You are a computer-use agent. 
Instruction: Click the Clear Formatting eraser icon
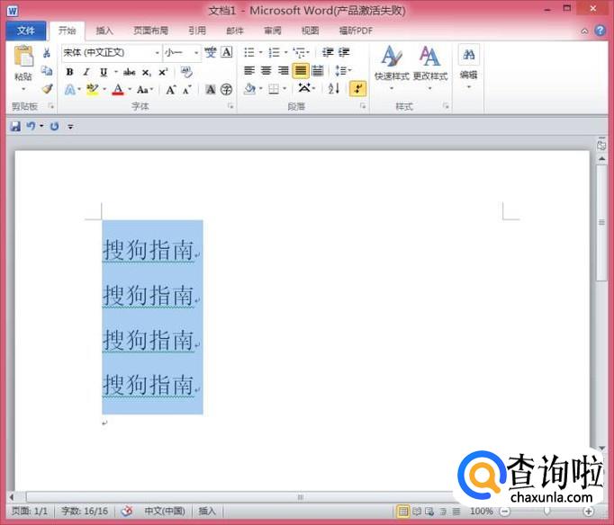186,72
